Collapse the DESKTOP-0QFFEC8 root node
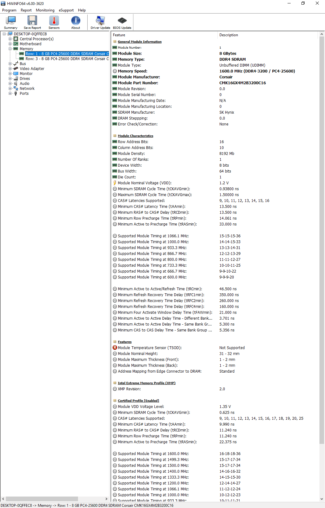This screenshot has width=325, height=508. coord(4,34)
